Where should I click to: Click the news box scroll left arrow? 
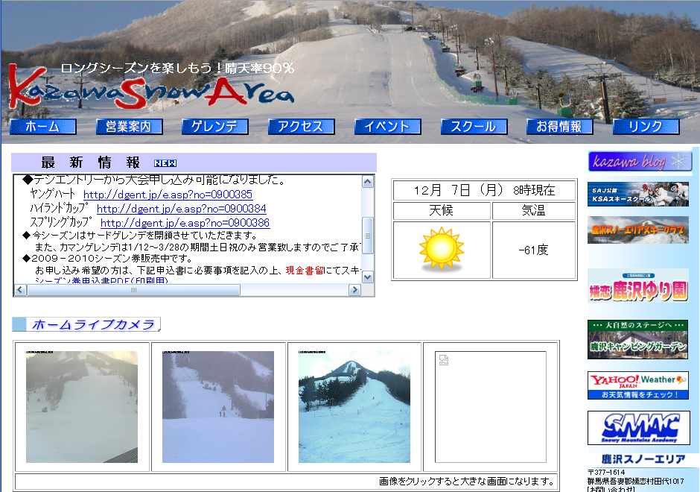point(20,290)
